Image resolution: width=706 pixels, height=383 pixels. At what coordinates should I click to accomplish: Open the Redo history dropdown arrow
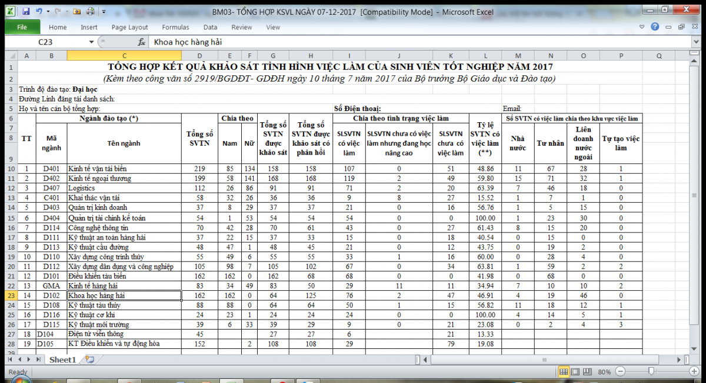coord(66,11)
